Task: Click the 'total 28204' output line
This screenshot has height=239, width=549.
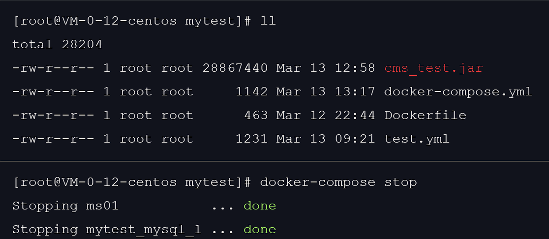Action: [x=57, y=45]
